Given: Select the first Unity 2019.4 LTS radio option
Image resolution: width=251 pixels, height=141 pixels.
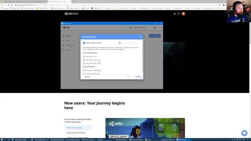Looking at the screenshot, I should 84,60.
